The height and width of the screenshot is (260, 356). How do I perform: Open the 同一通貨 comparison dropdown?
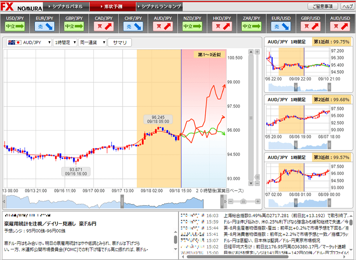(93, 42)
